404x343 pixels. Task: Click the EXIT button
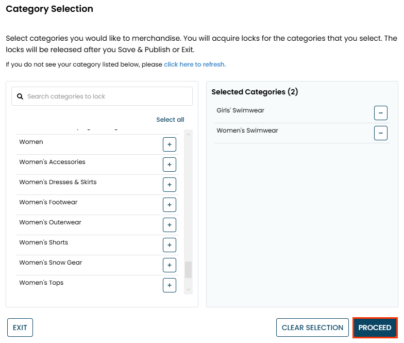(x=20, y=328)
